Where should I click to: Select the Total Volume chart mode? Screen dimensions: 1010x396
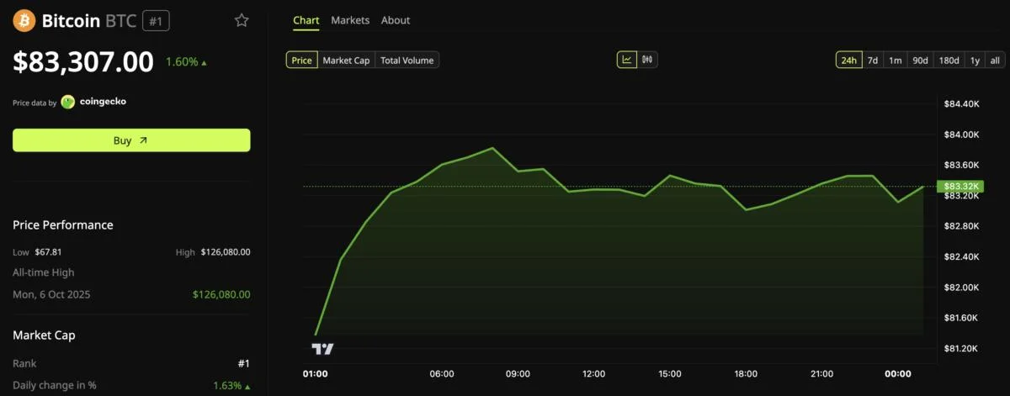coord(407,60)
